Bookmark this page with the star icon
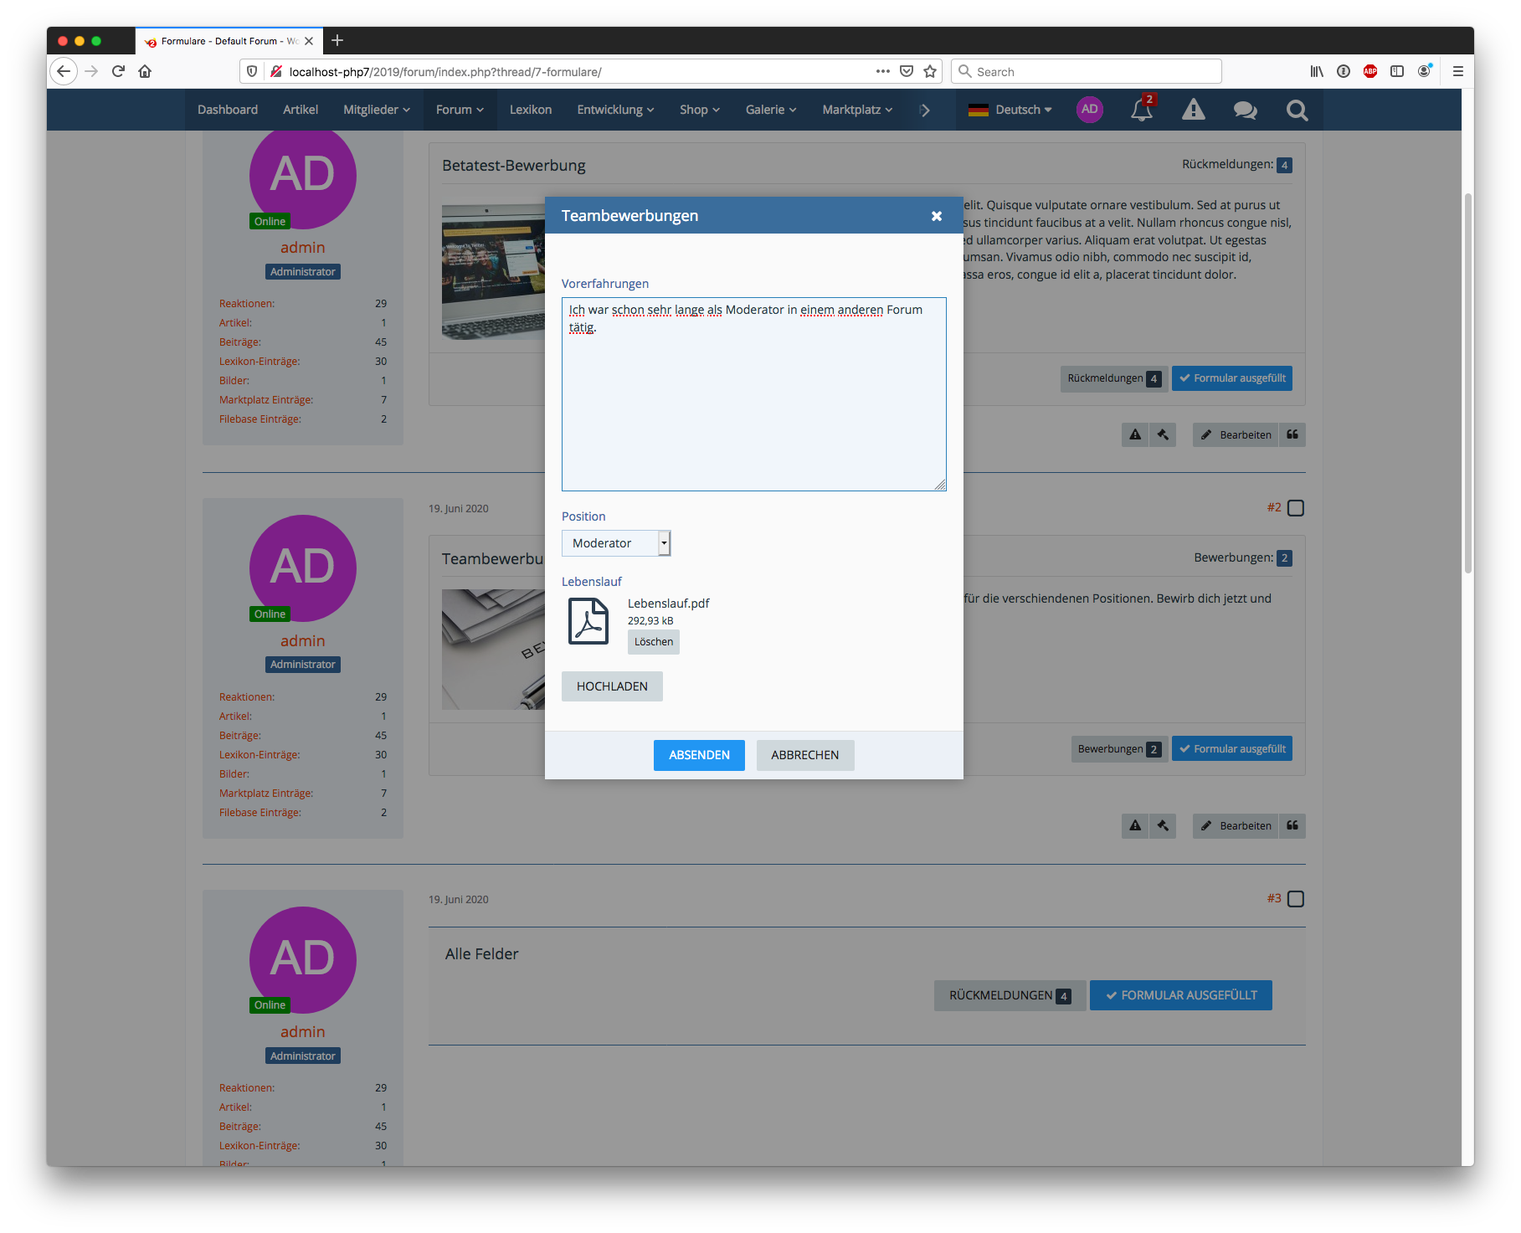 click(929, 71)
